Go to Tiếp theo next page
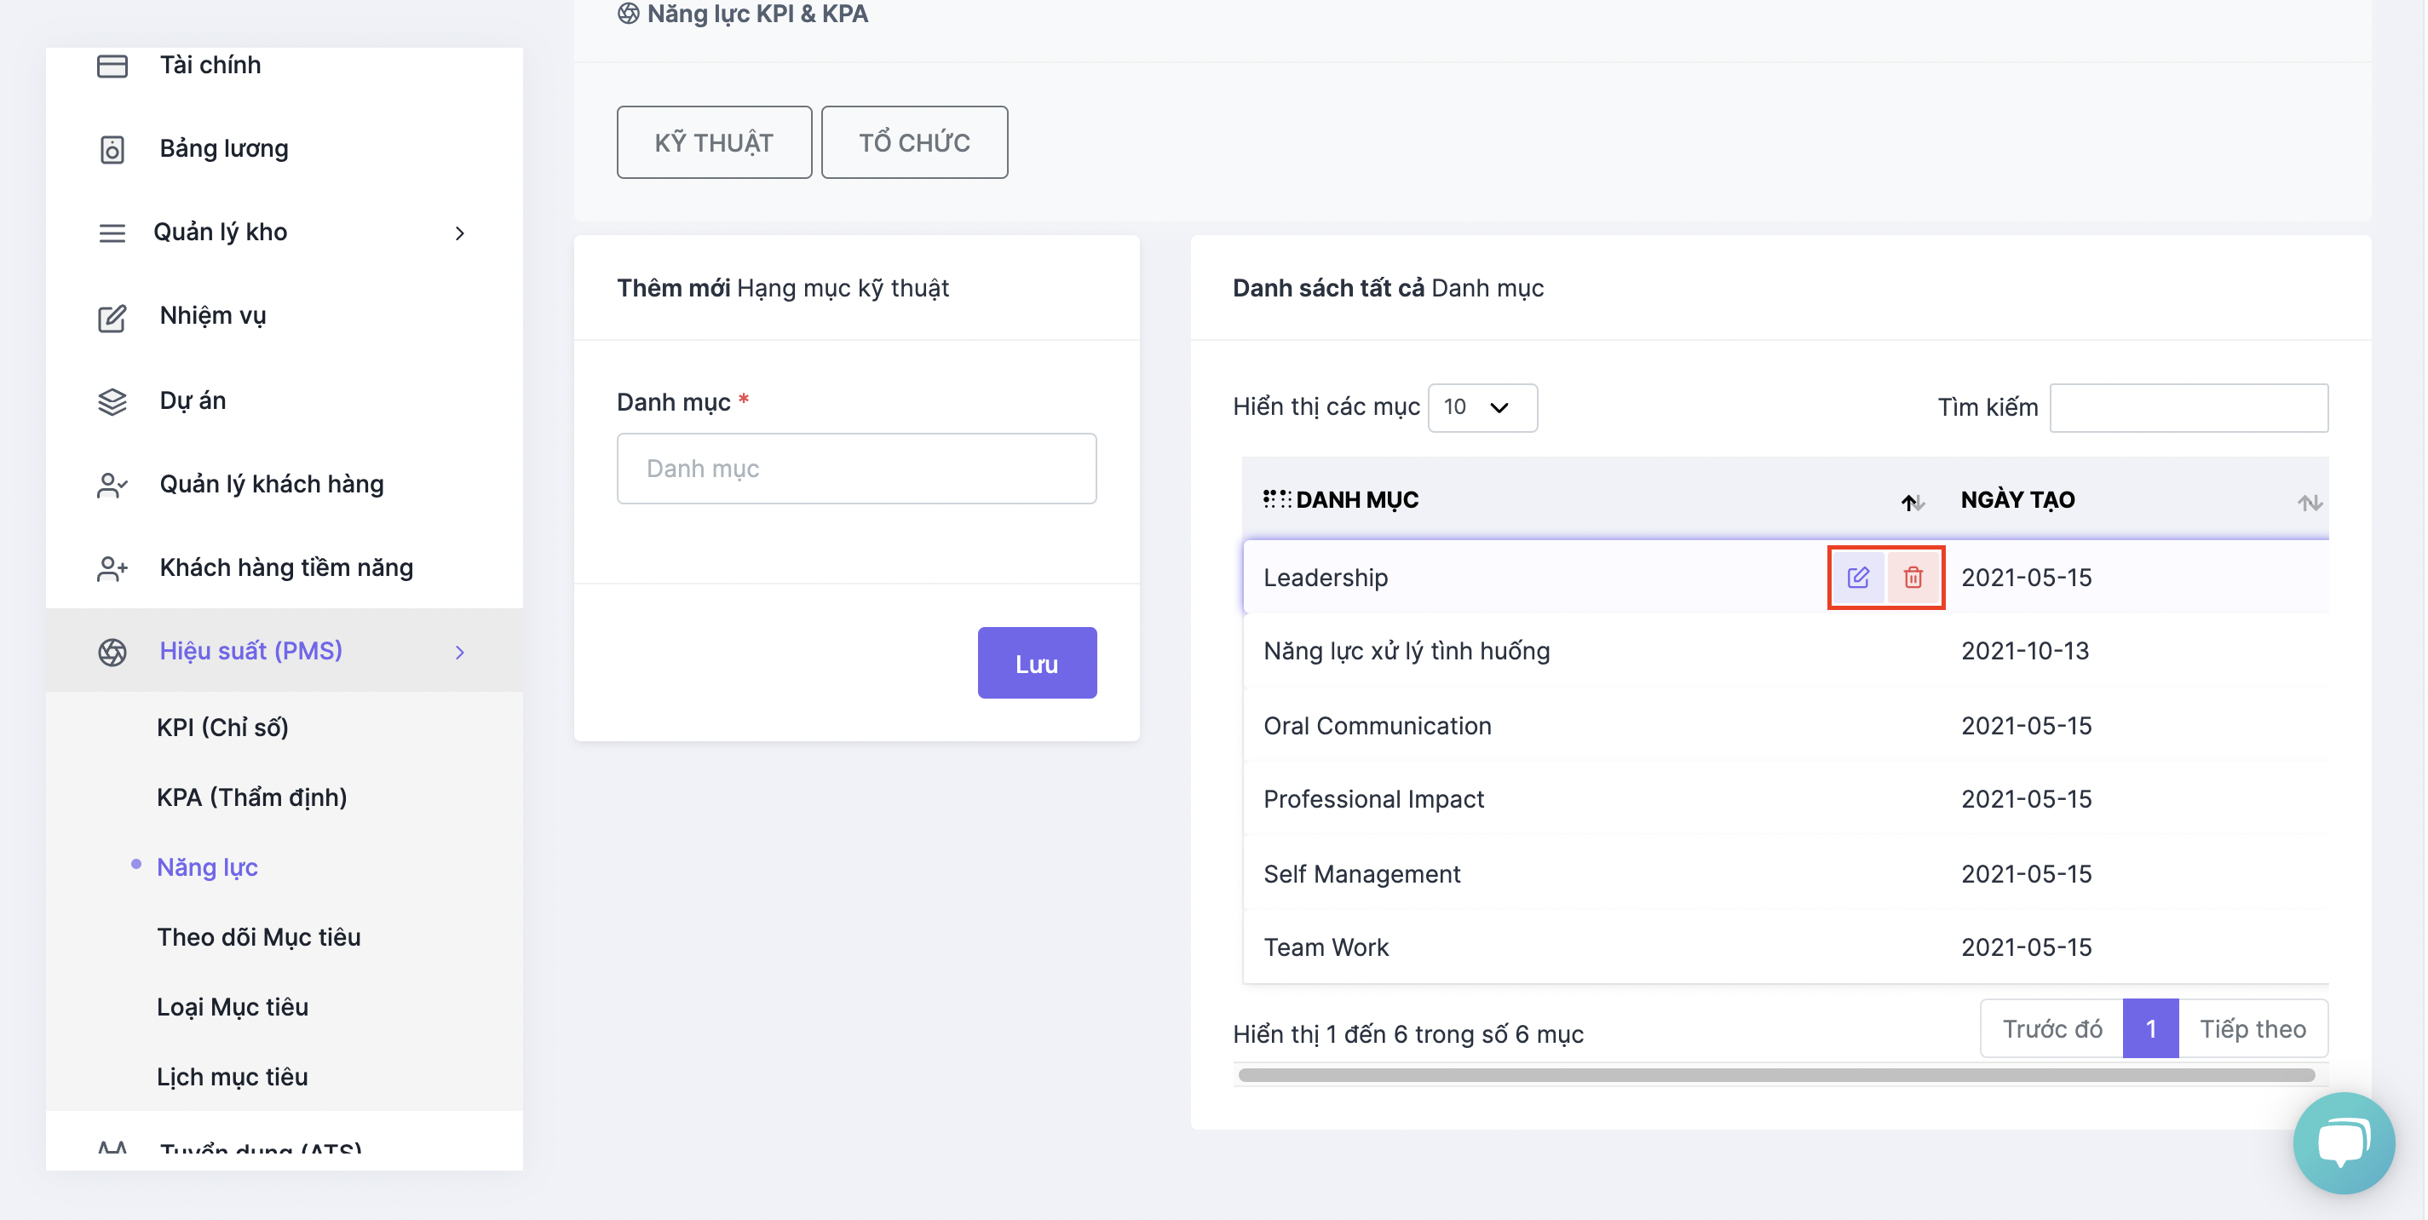 click(2253, 1028)
